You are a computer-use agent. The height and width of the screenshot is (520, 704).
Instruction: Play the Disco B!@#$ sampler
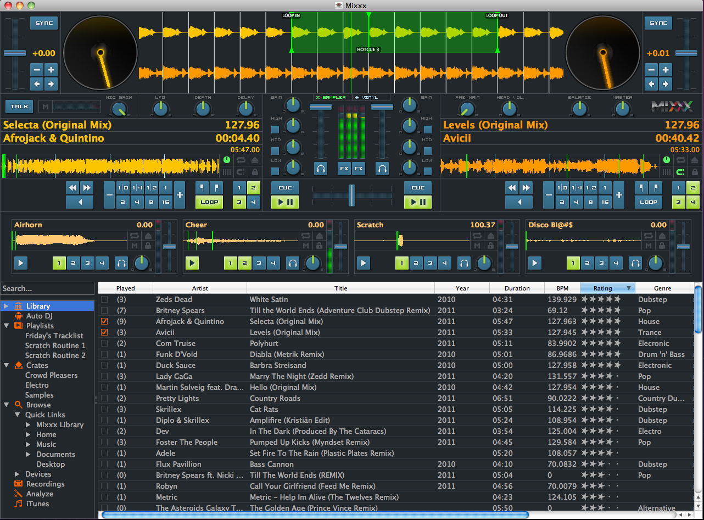click(534, 263)
